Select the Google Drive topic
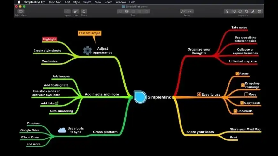 30,130
